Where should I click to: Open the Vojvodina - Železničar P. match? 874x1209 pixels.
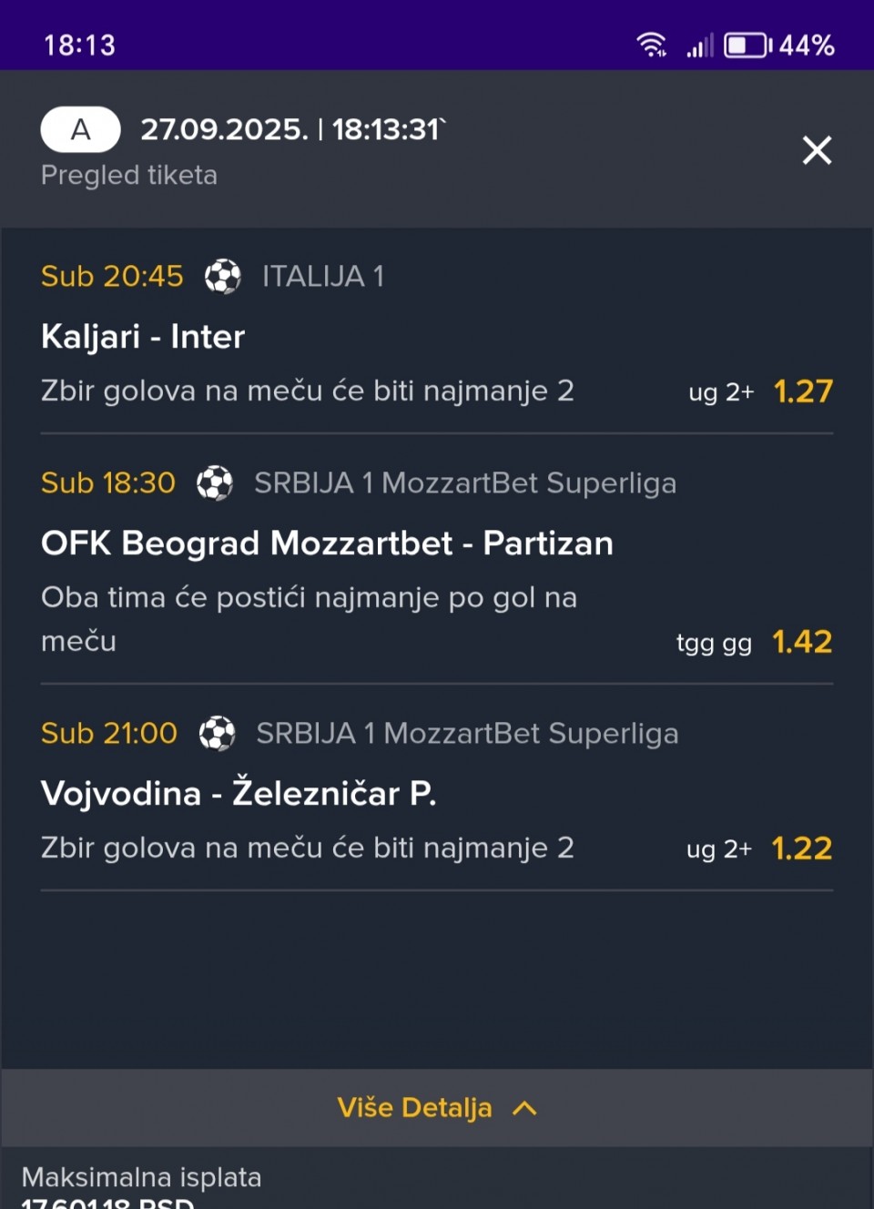(239, 793)
